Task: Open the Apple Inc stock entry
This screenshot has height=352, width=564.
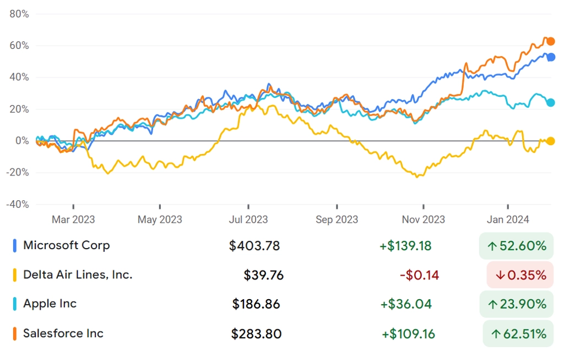Action: coord(50,304)
